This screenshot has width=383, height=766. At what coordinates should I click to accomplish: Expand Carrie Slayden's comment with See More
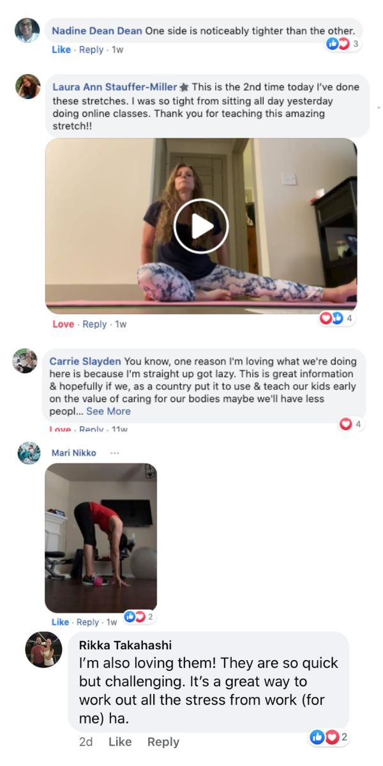tap(109, 411)
